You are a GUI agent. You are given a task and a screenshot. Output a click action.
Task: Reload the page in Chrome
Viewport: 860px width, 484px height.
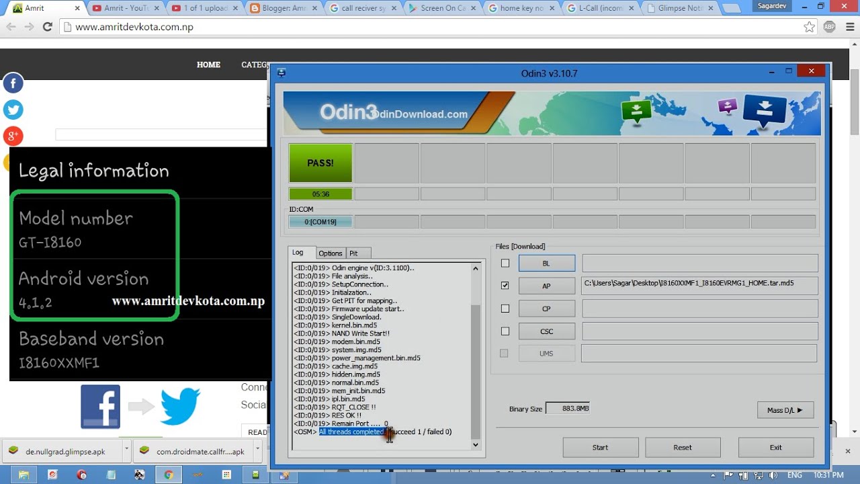click(x=47, y=27)
